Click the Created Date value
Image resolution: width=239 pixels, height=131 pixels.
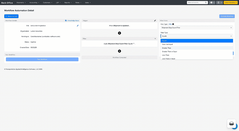[x=34, y=47]
